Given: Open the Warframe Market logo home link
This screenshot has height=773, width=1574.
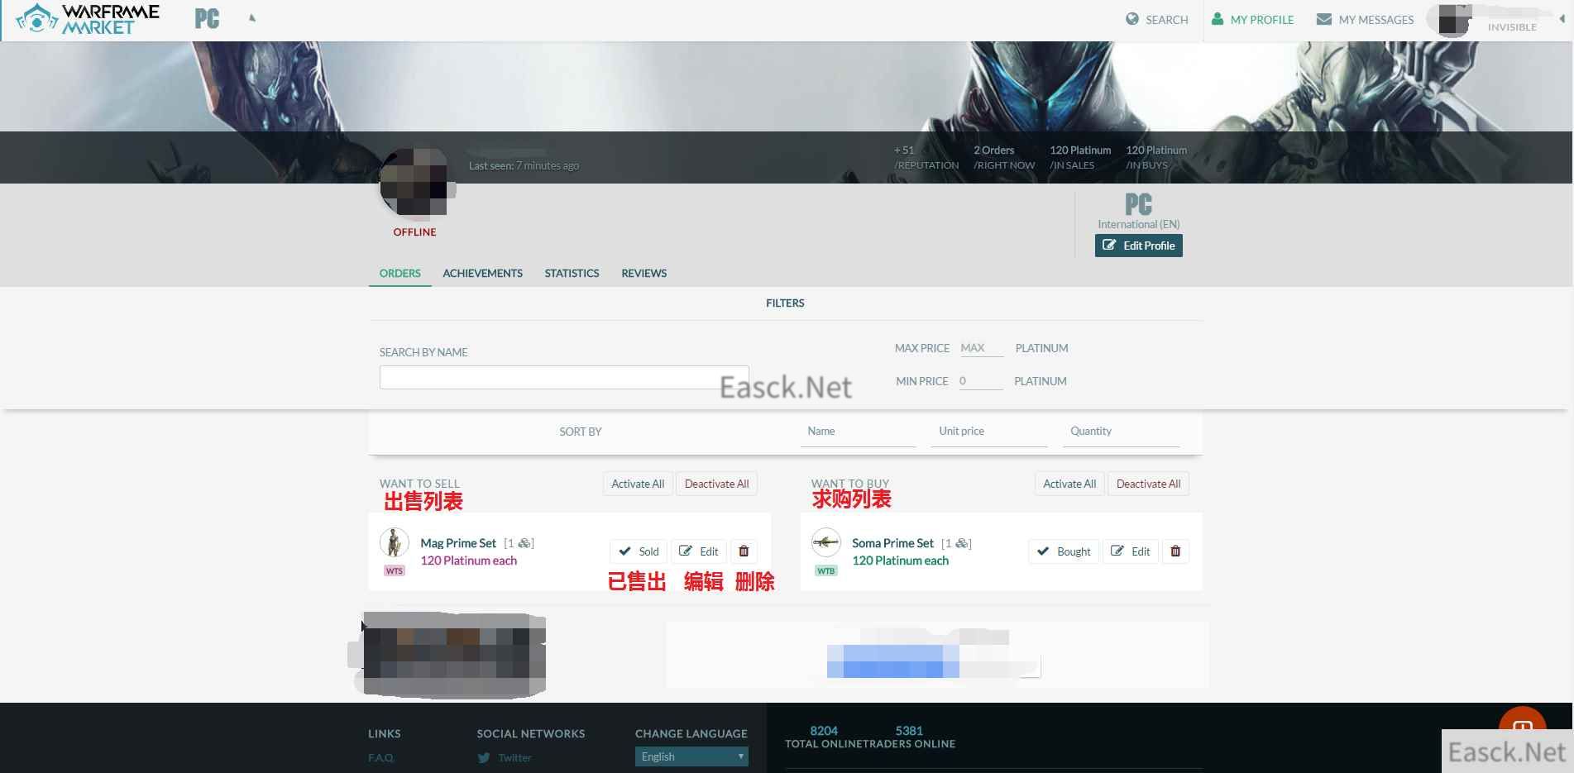Looking at the screenshot, I should 88,19.
